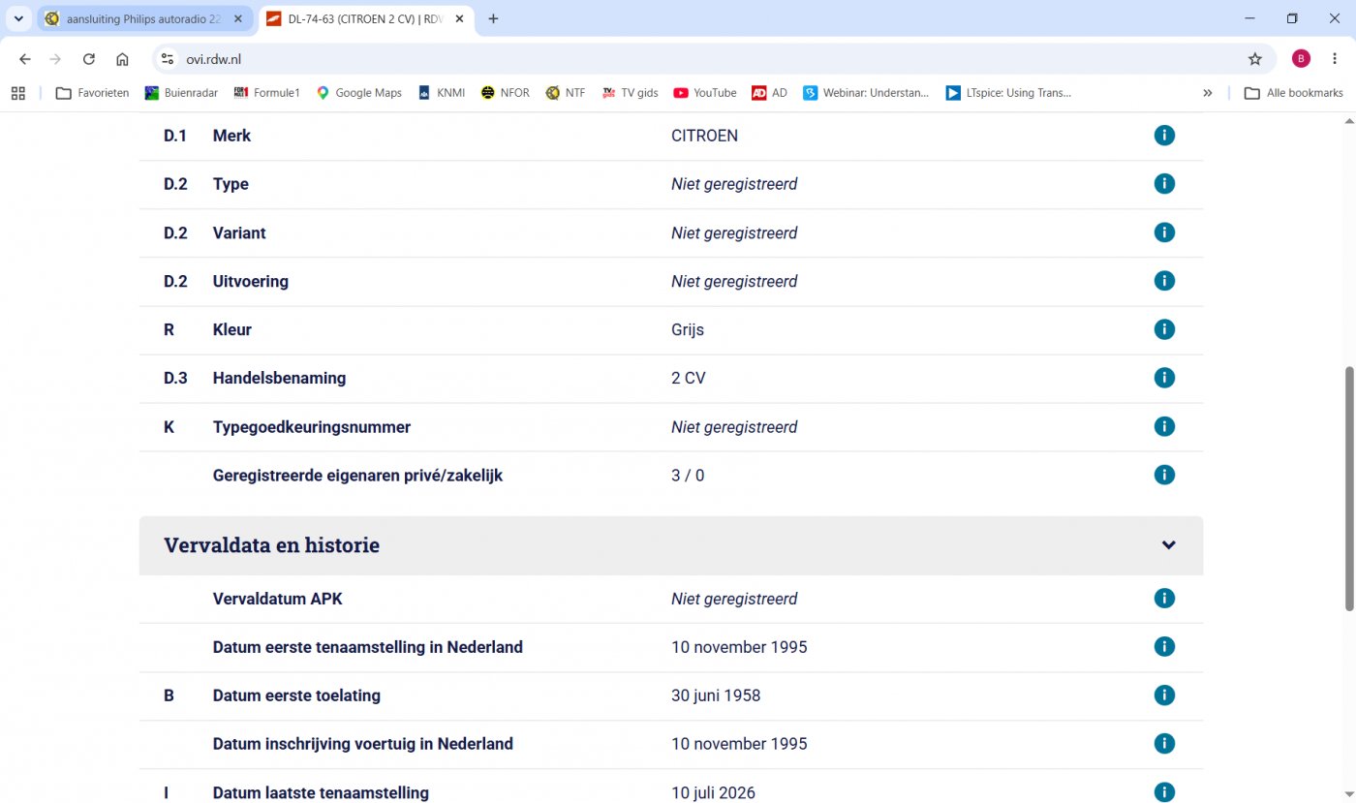Viewport: 1356px width, 803px height.
Task: Bookmark this page with the star icon
Action: (x=1255, y=59)
